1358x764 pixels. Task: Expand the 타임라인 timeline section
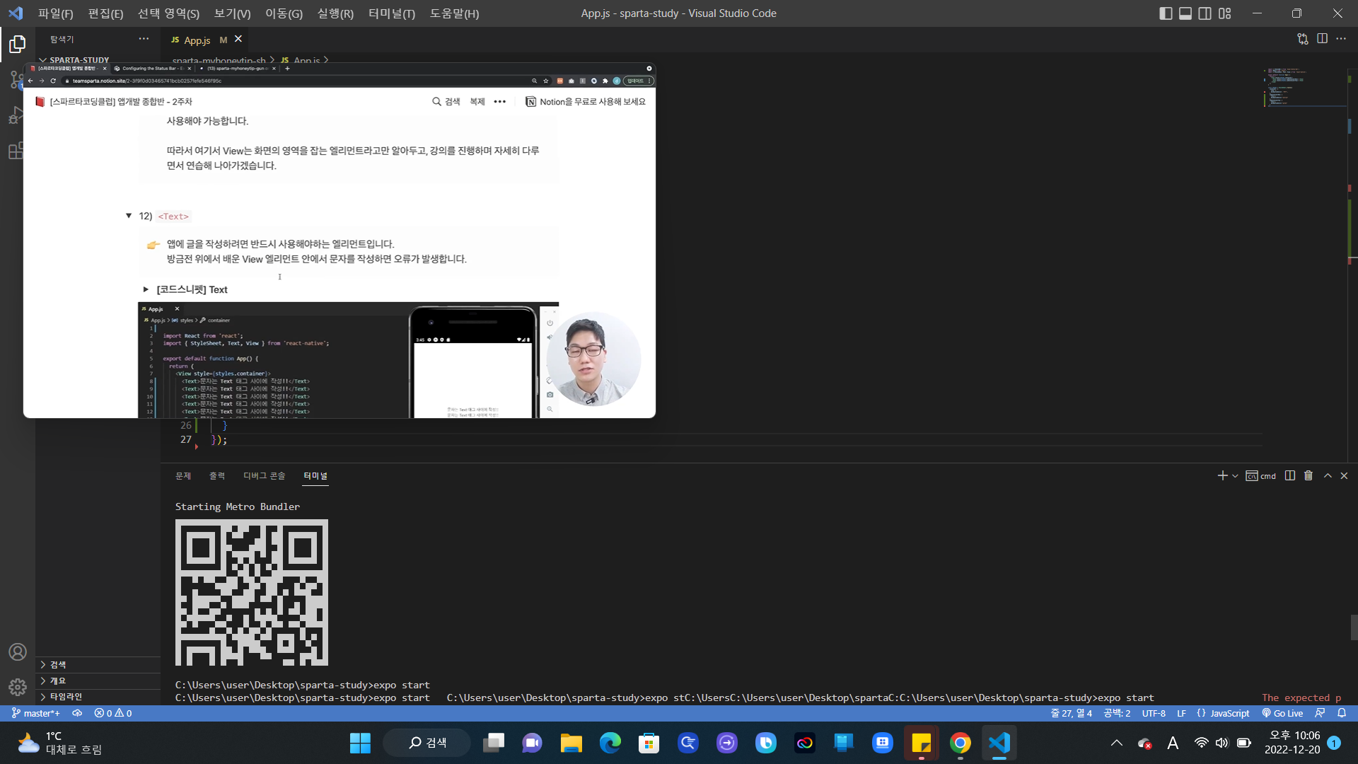click(x=98, y=697)
